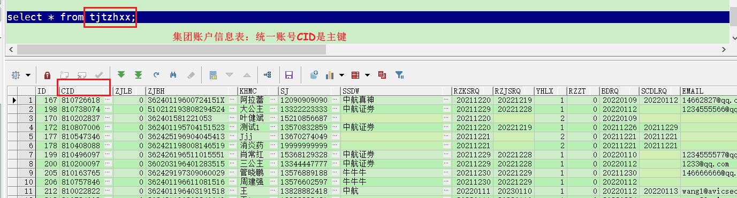Open the dropdown arrow beside red grid icon
This screenshot has height=198, width=737.
click(368, 75)
